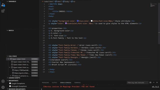
Task: Select Open index1.html: IN... call stack row
Action: (23, 62)
